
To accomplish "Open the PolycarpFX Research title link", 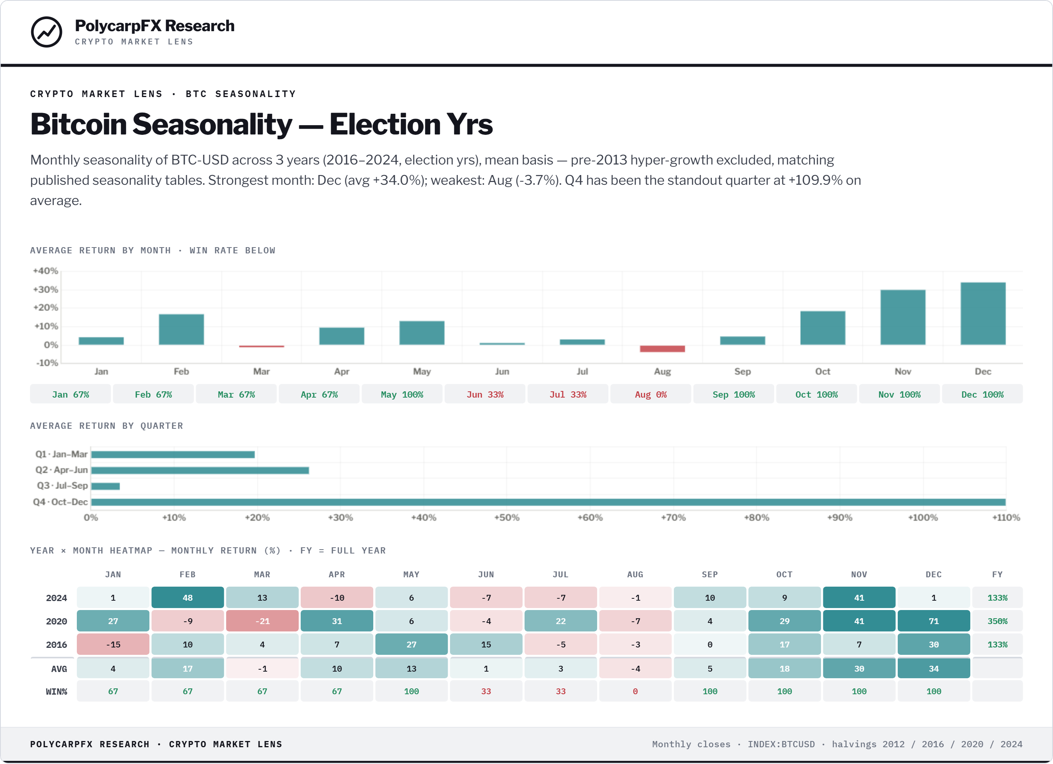I will pyautogui.click(x=154, y=25).
